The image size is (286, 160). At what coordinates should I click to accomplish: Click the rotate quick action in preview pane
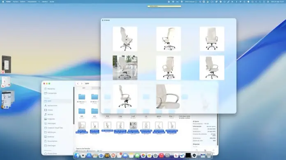[196, 150]
